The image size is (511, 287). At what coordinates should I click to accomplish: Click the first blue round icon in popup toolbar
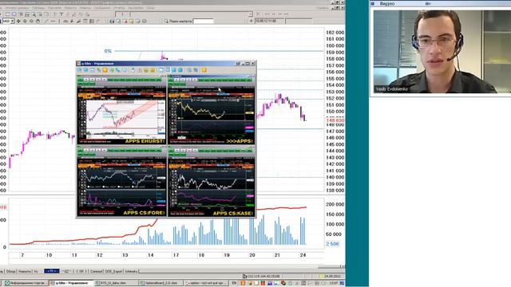pyautogui.click(x=80, y=70)
